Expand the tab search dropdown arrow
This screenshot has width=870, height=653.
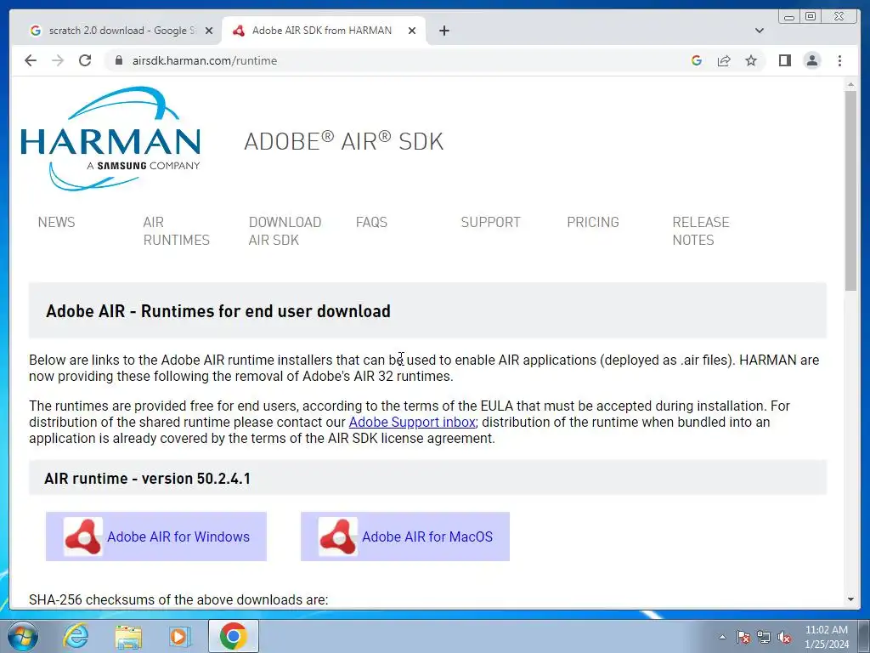click(760, 31)
